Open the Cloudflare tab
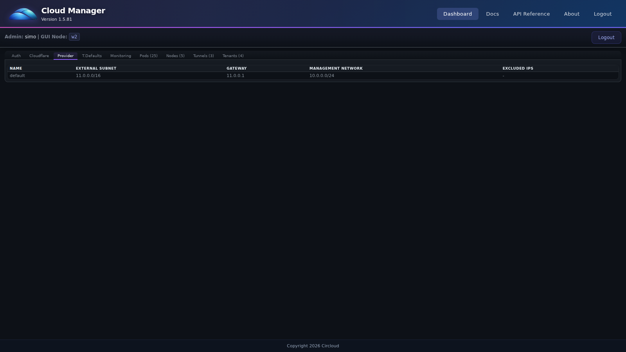626x352 pixels. point(39,56)
